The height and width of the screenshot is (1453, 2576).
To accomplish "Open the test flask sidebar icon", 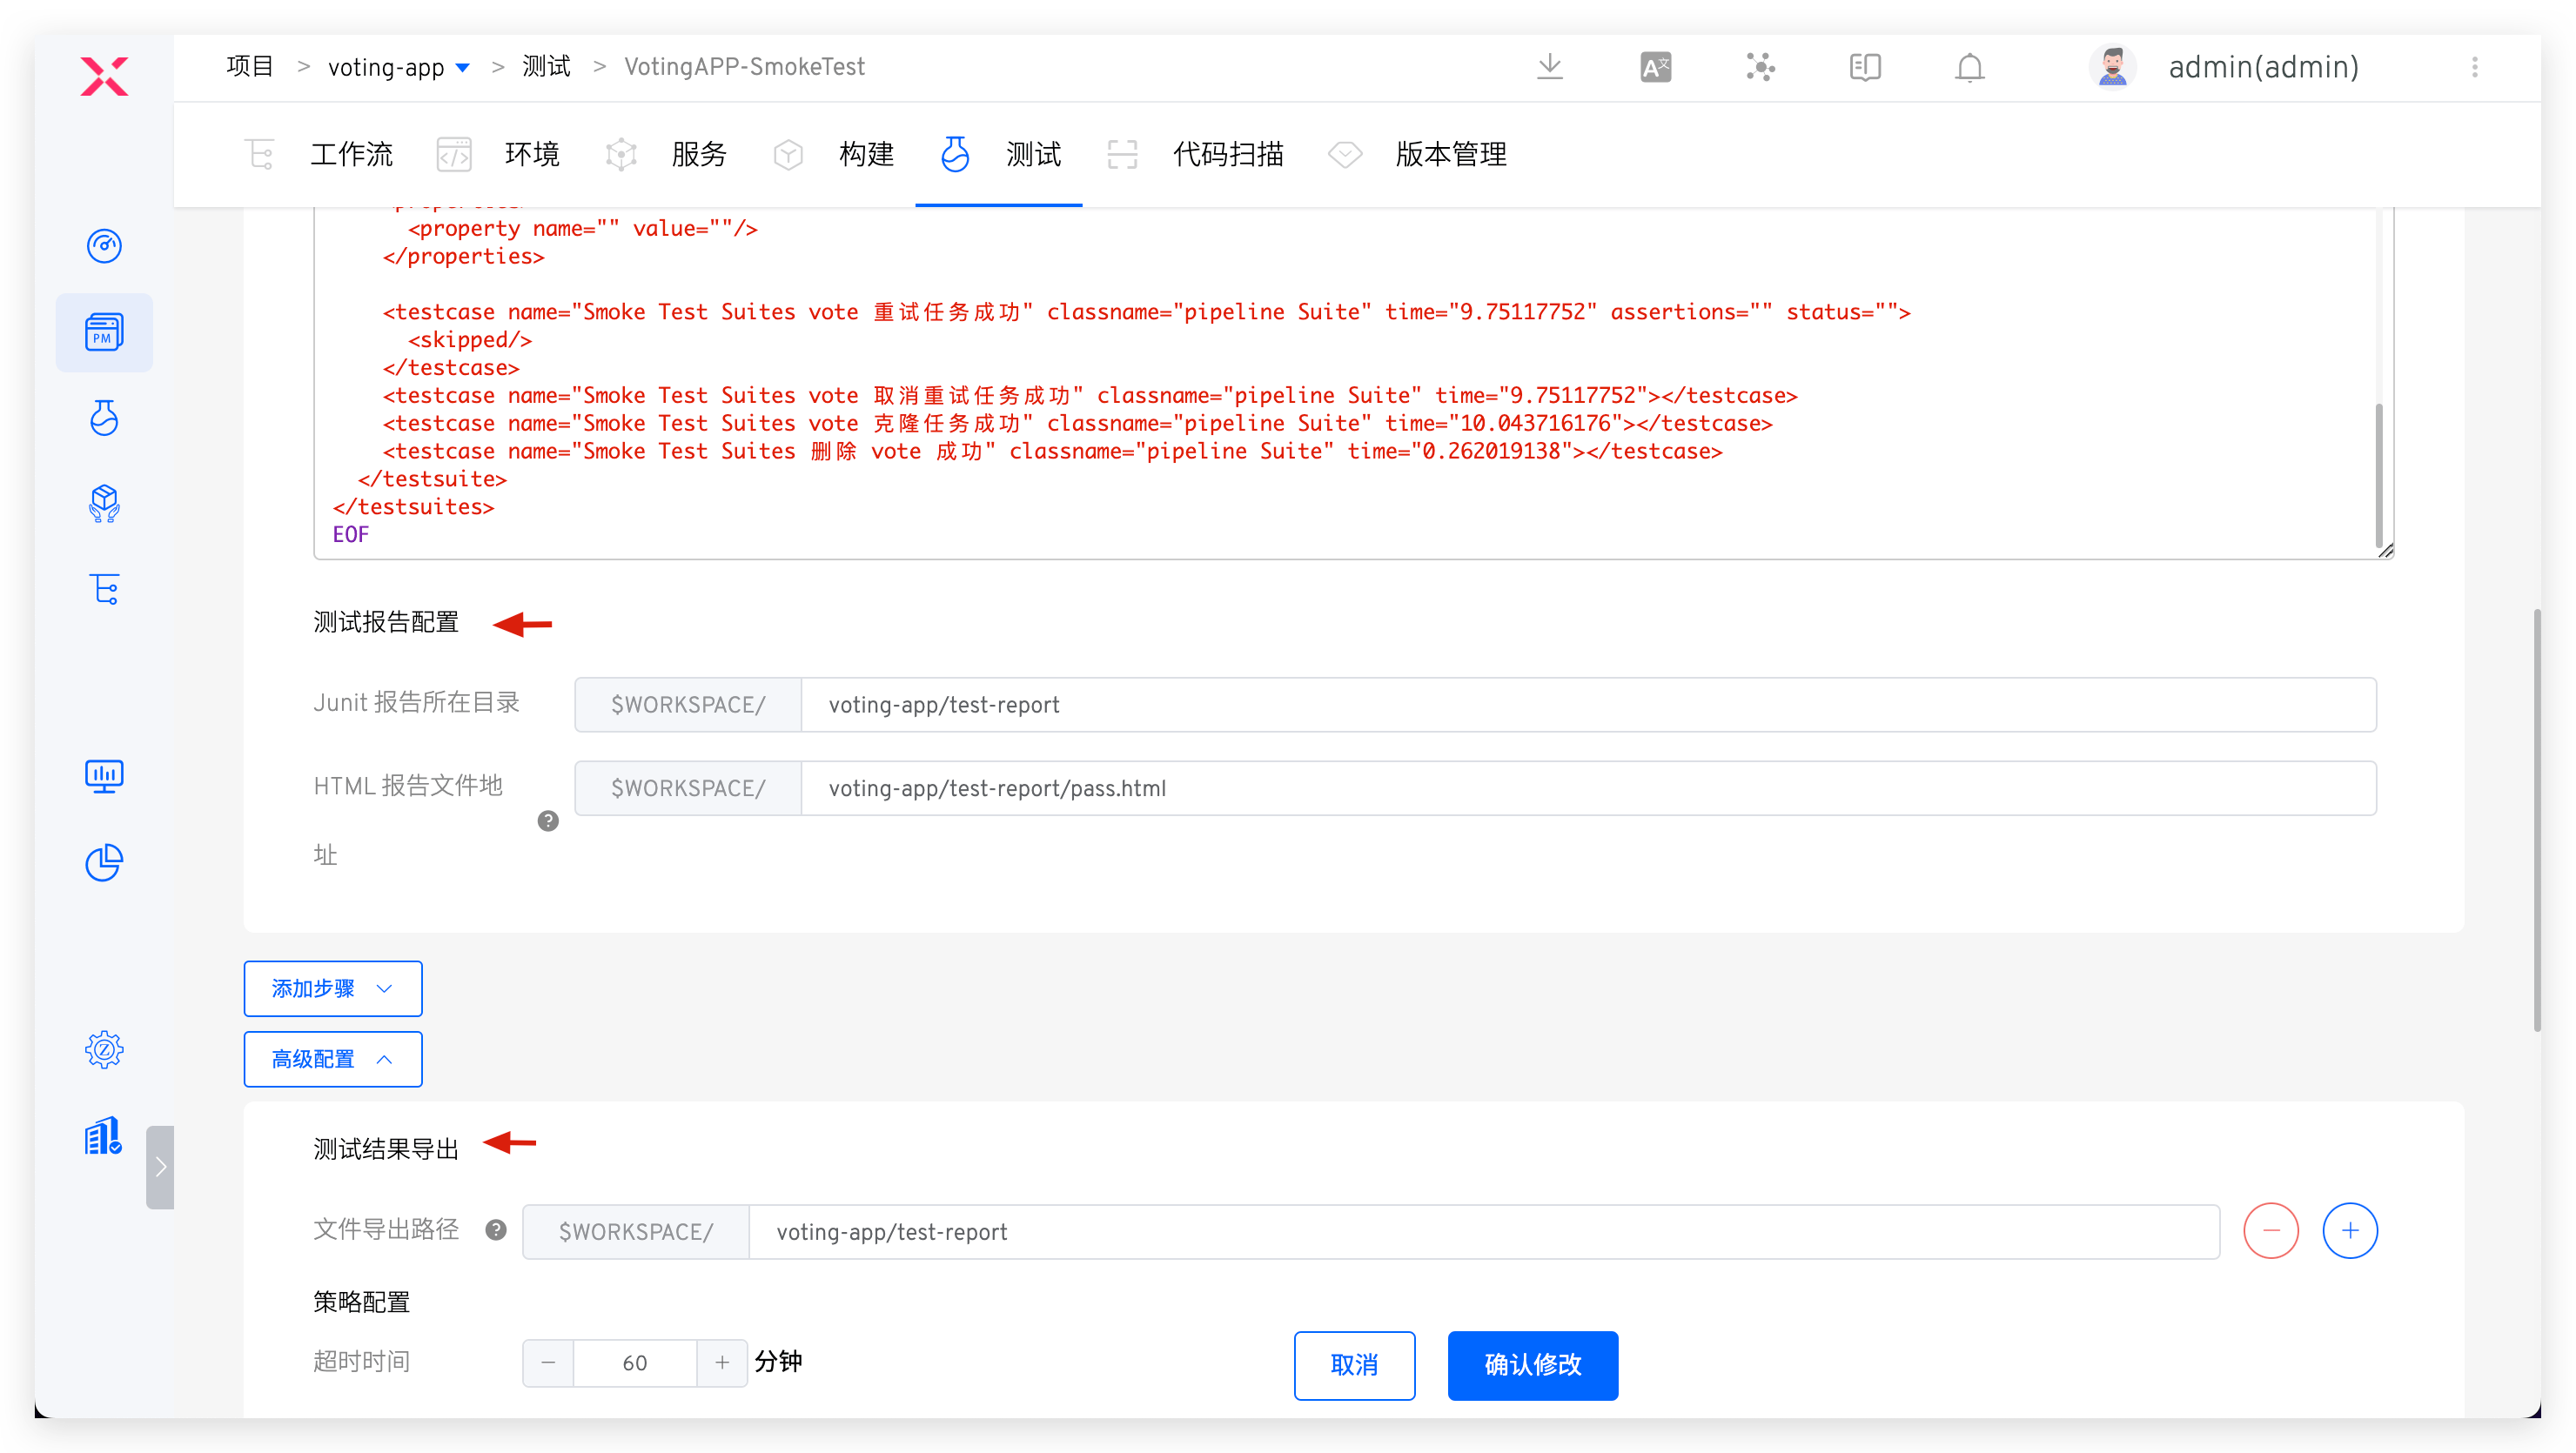I will 104,418.
